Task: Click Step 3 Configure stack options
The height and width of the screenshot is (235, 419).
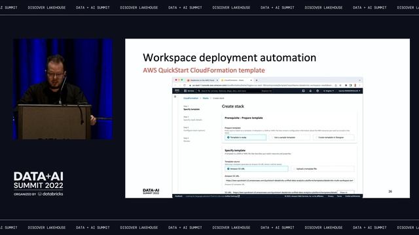Action: [194, 129]
